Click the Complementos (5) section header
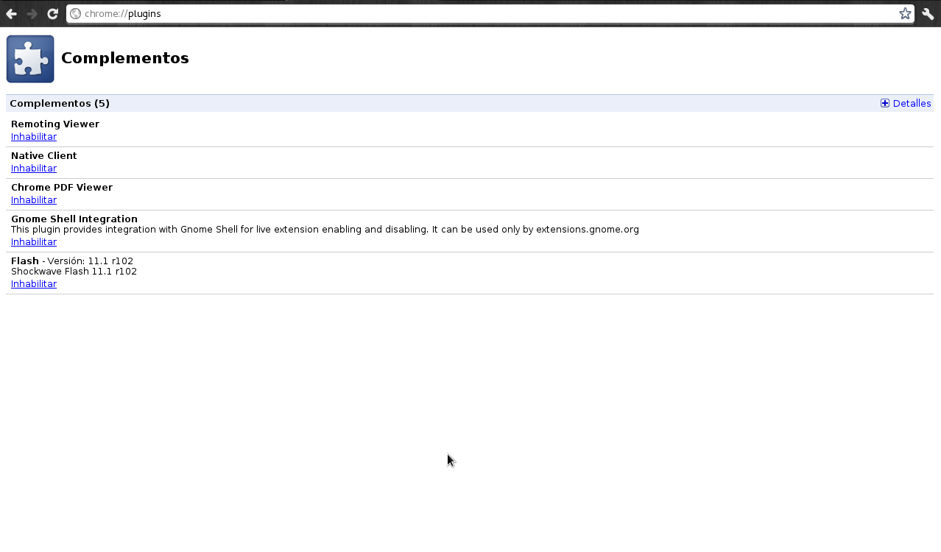Screen dimensions: 941x552 coord(60,104)
